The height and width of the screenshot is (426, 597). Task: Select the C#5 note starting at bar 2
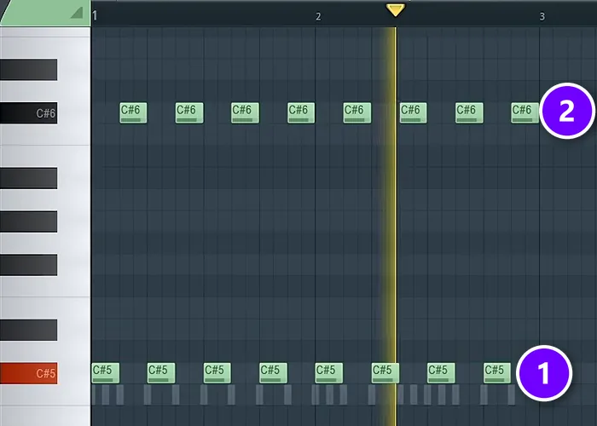329,373
